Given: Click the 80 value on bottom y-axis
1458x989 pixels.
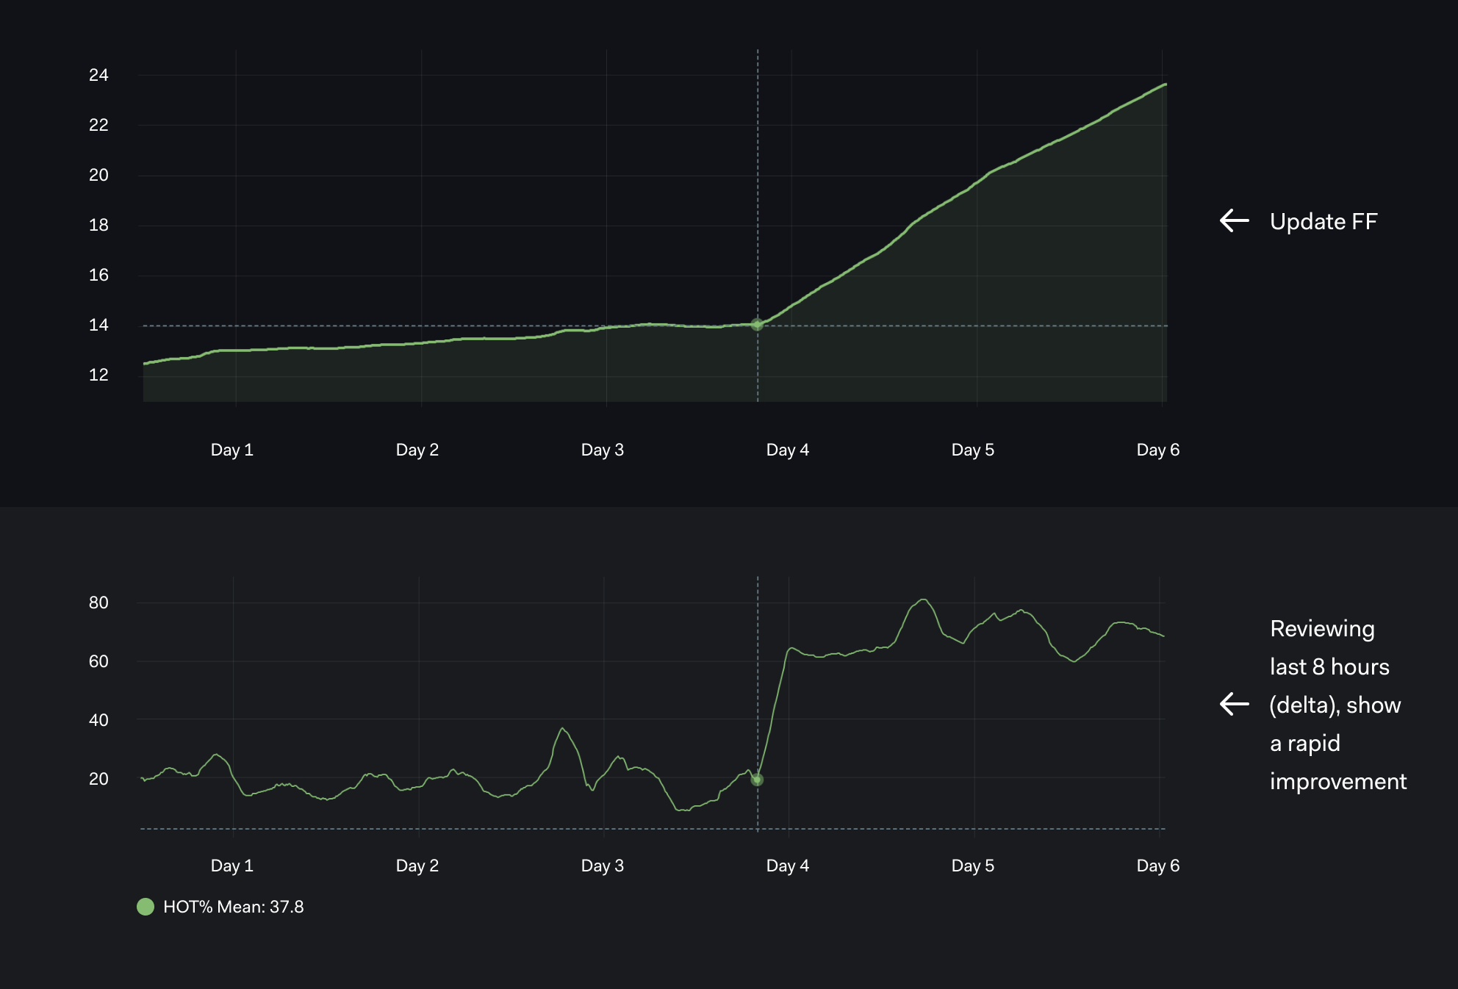Looking at the screenshot, I should 98,603.
